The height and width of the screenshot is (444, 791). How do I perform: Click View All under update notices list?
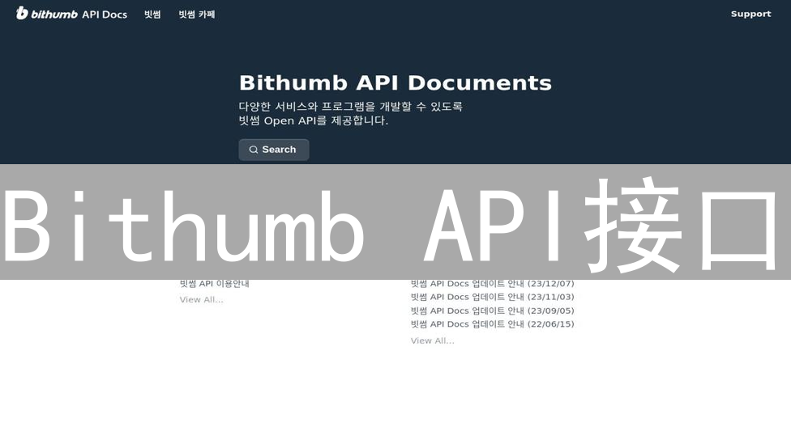coord(432,340)
